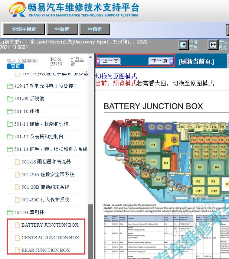This screenshot has height=259, width=229.
Task: Click folder icon beside 501-14 entry
Action: (x=10, y=149)
